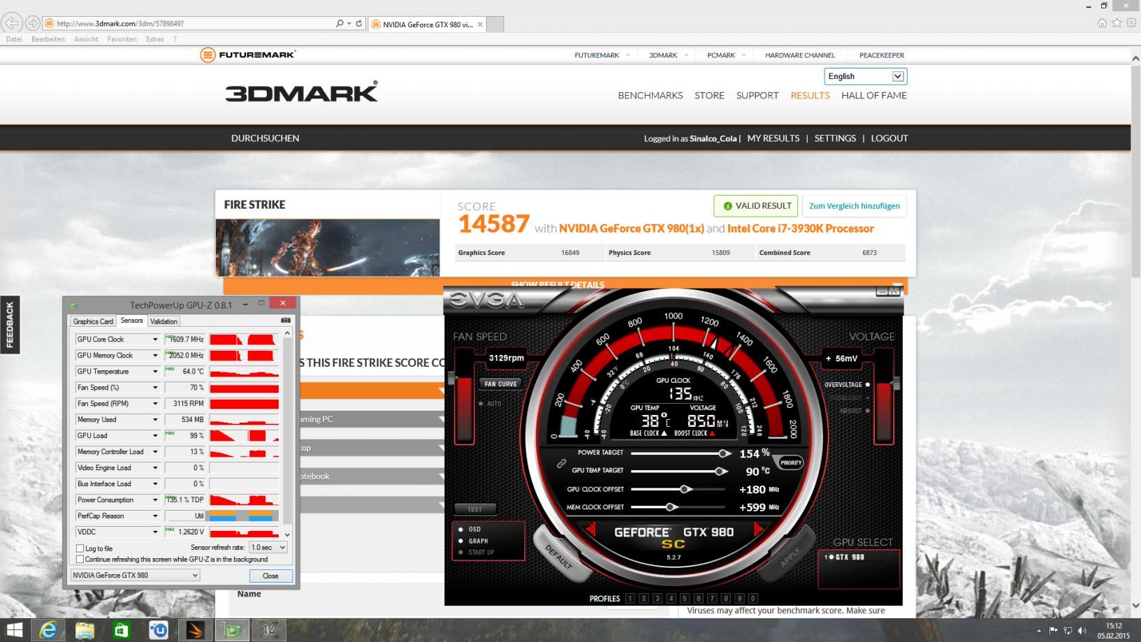Open the Sensor refresh rate dropdown
The image size is (1141, 642).
[268, 548]
